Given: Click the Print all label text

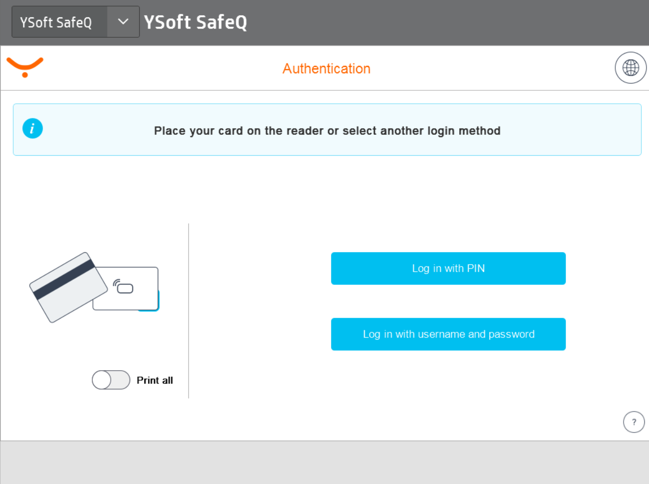Looking at the screenshot, I should coord(155,380).
